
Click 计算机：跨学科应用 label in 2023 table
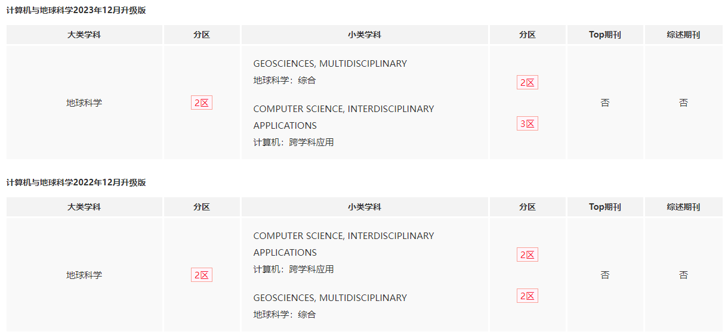pos(294,142)
